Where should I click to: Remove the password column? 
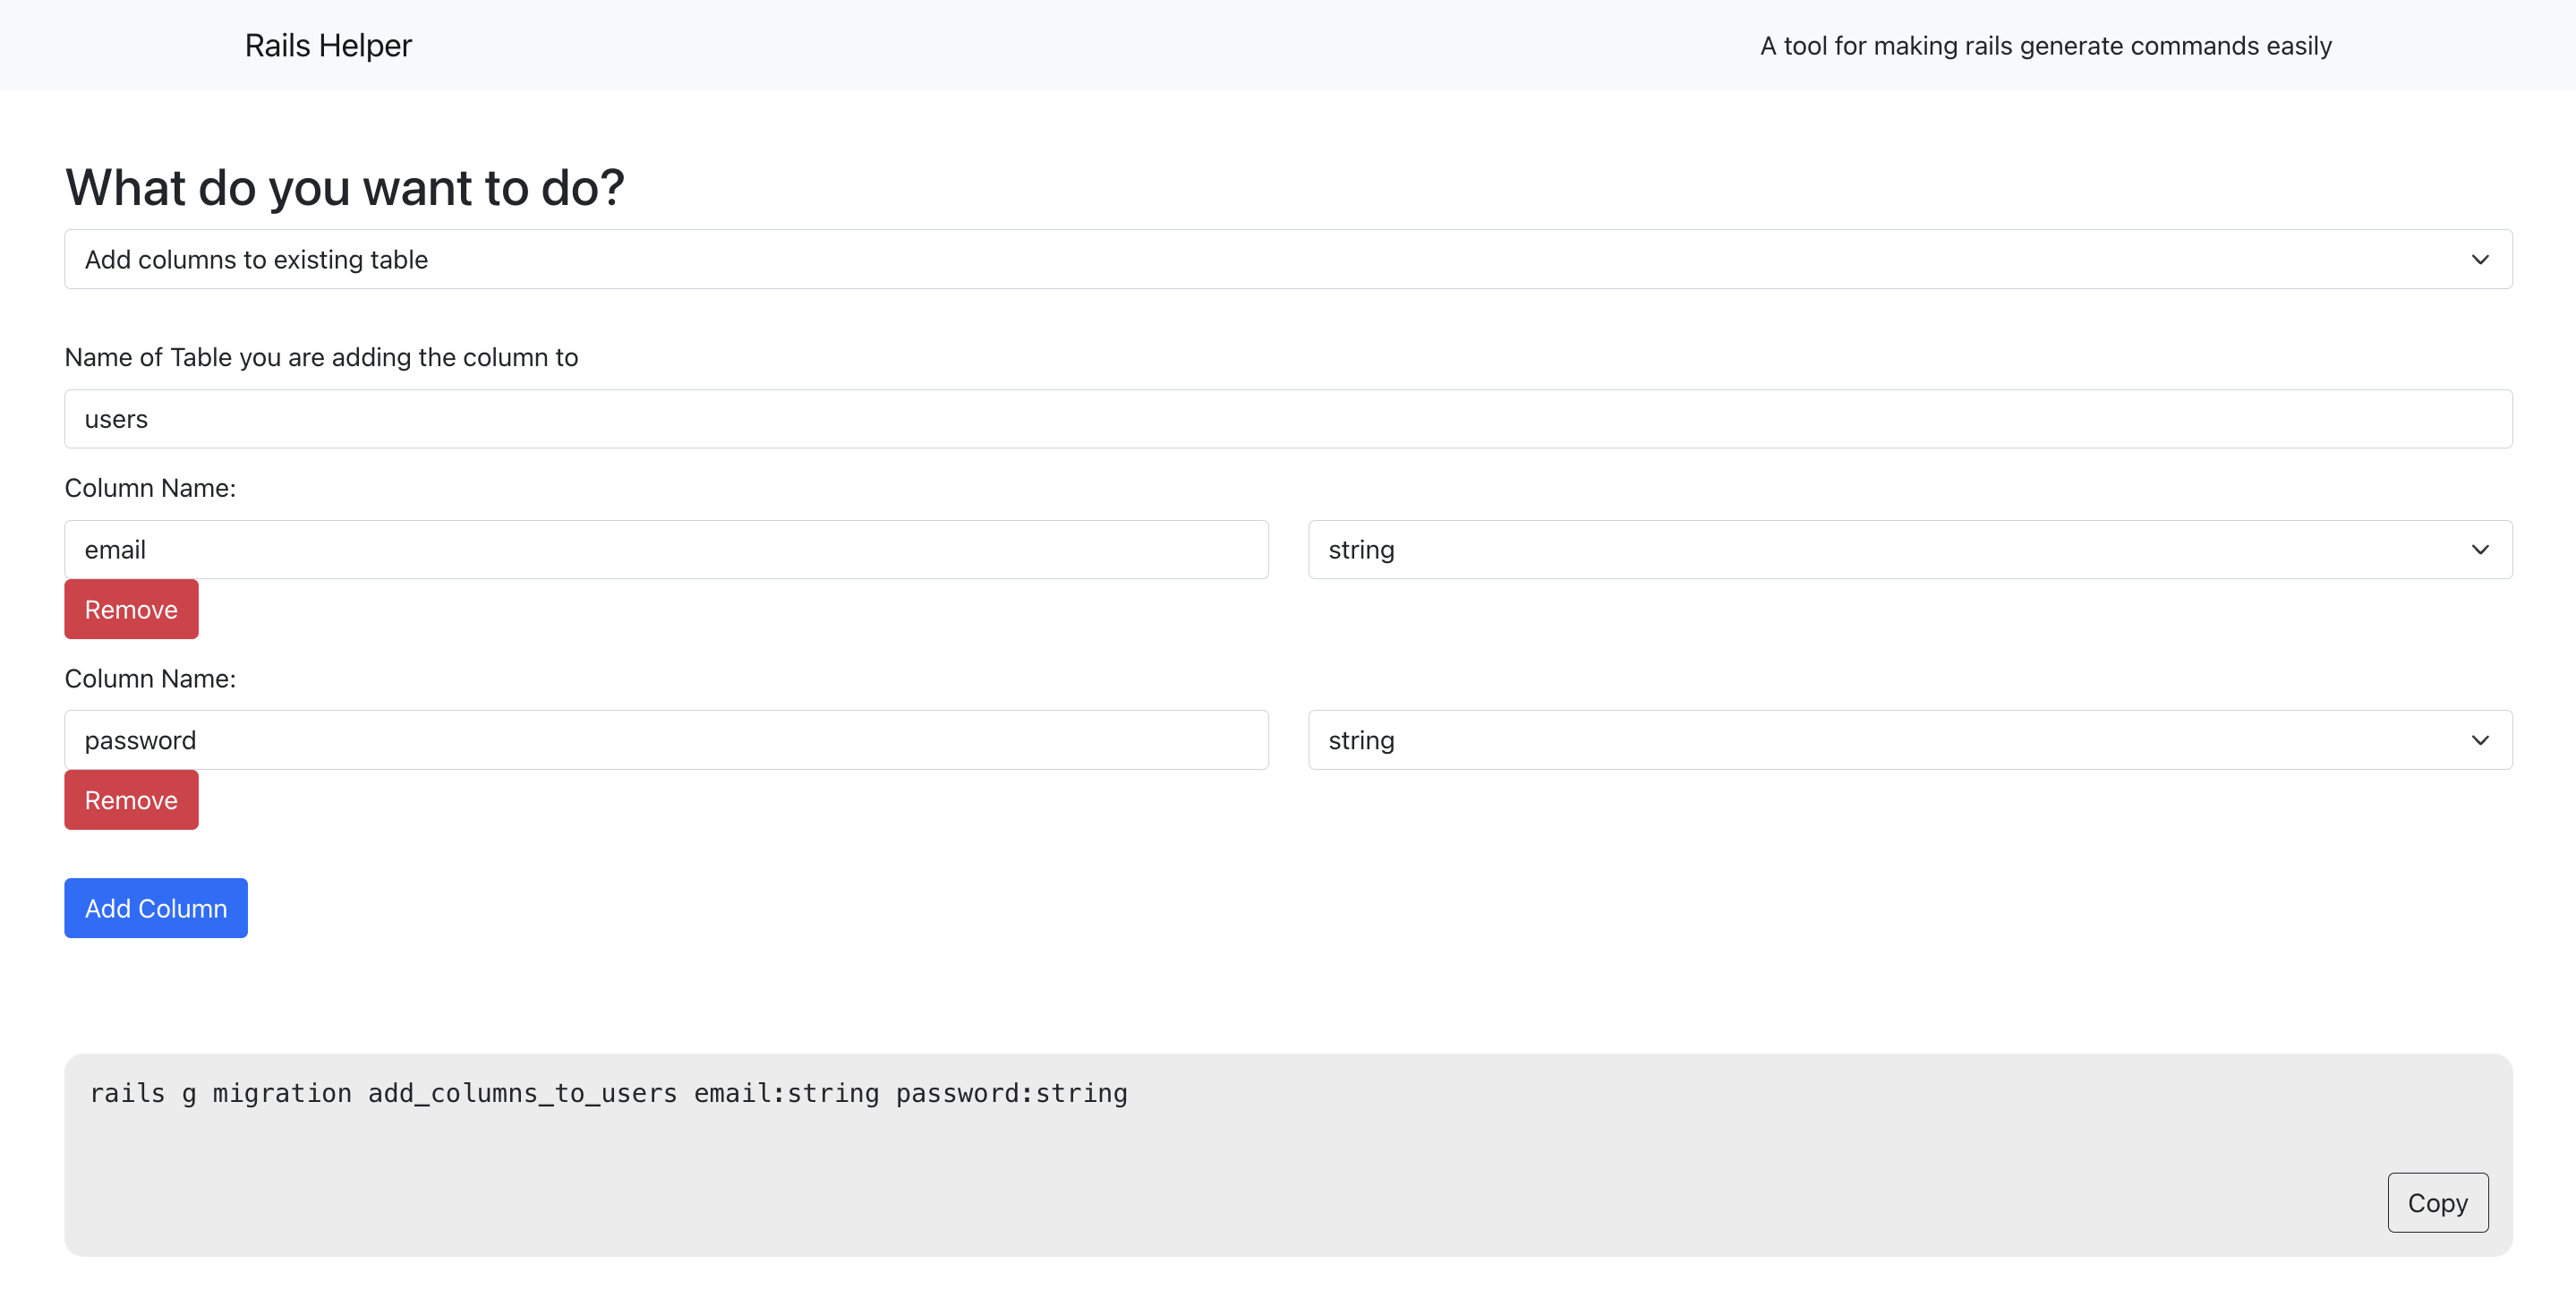[x=131, y=800]
